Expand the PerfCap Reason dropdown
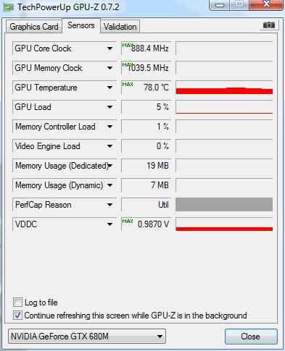The height and width of the screenshot is (351, 285). [x=110, y=205]
